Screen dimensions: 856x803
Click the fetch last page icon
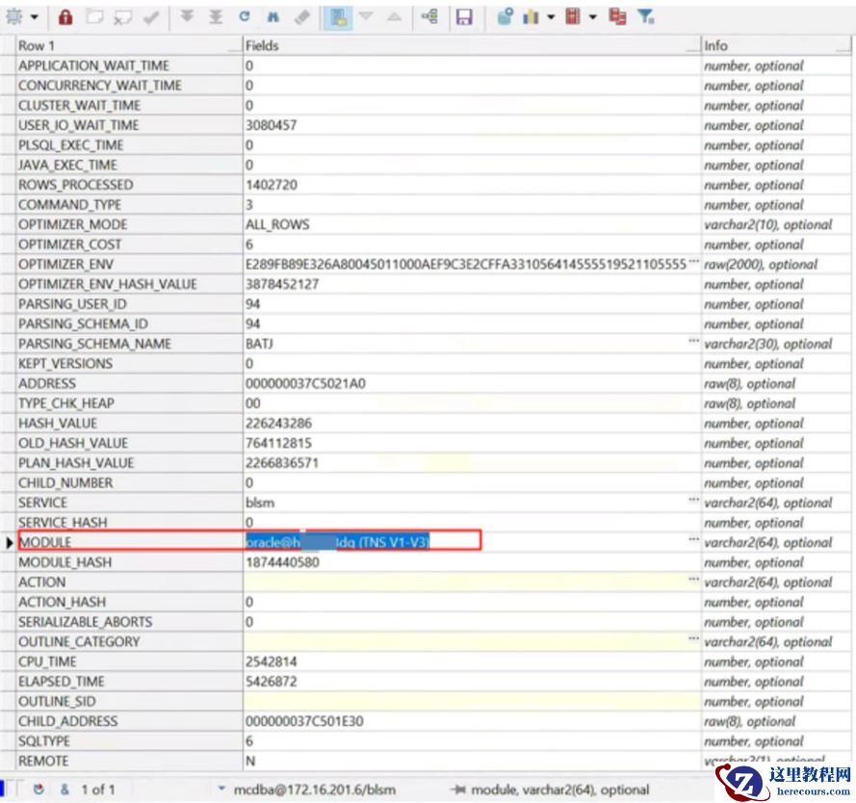pos(215,17)
